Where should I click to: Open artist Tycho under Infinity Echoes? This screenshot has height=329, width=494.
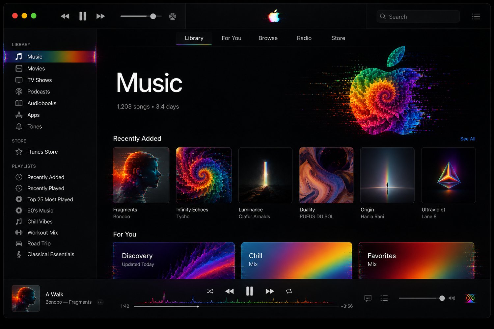tap(183, 216)
